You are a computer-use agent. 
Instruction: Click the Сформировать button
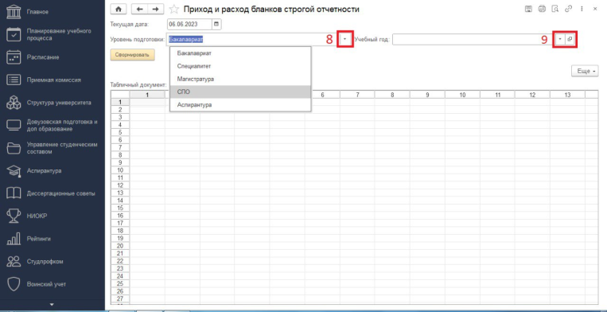[132, 55]
